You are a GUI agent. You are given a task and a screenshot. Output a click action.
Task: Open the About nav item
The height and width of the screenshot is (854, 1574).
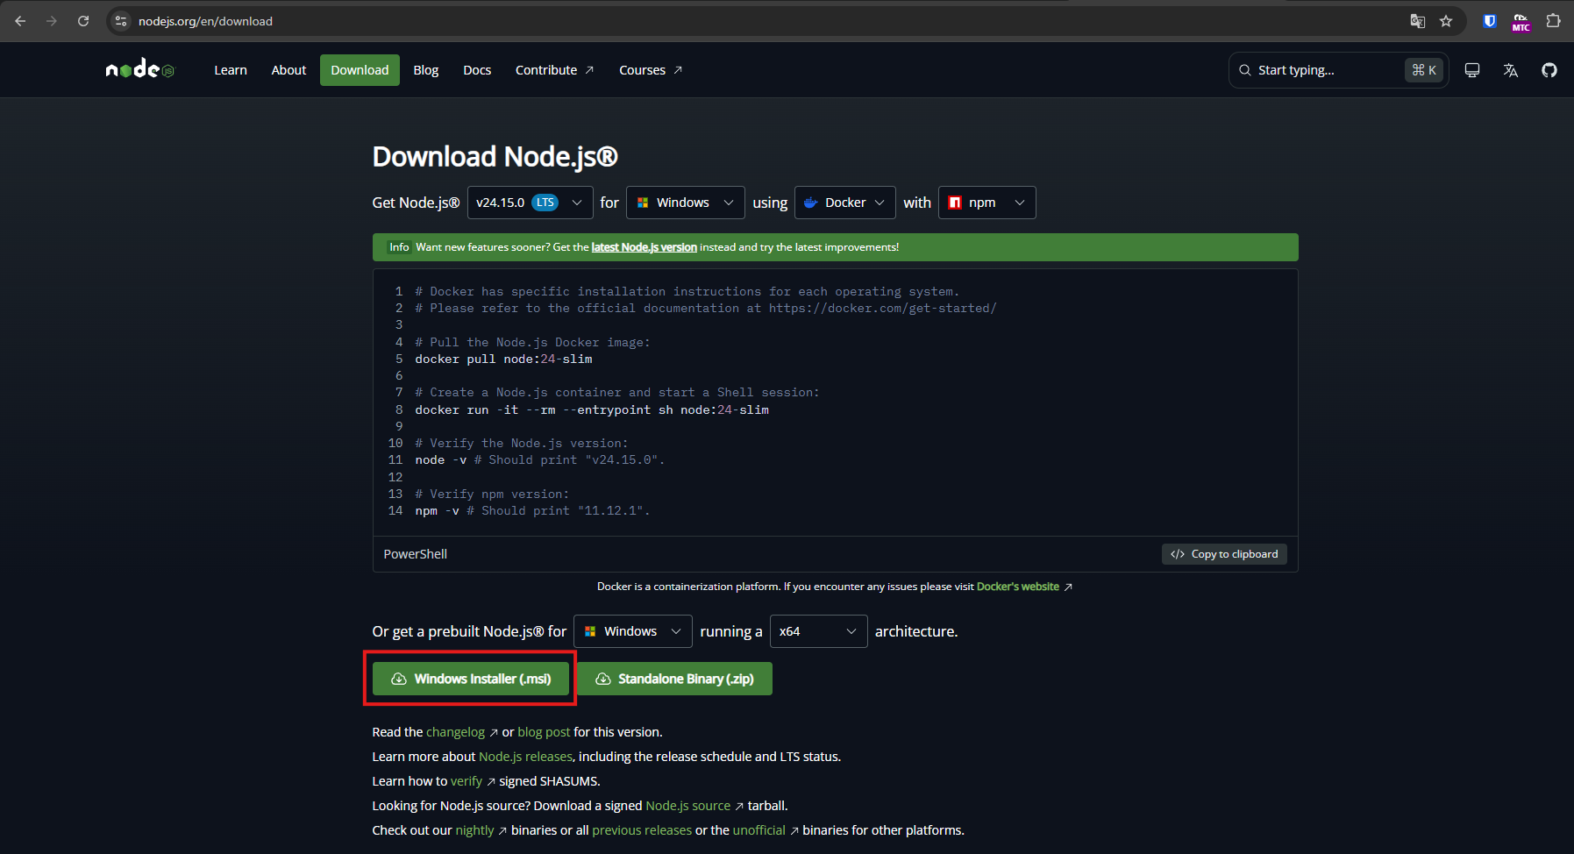tap(288, 70)
